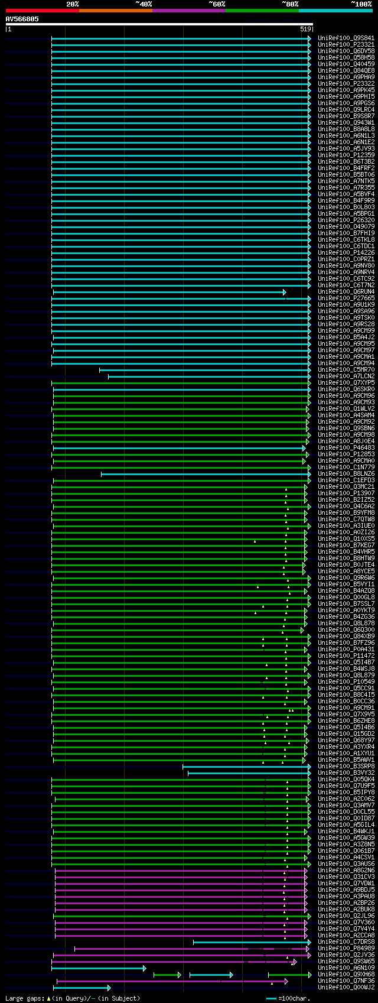Open hit UniRef100_A9NRV4
Screen dimensions: 378x1003
pyautogui.click(x=346, y=272)
